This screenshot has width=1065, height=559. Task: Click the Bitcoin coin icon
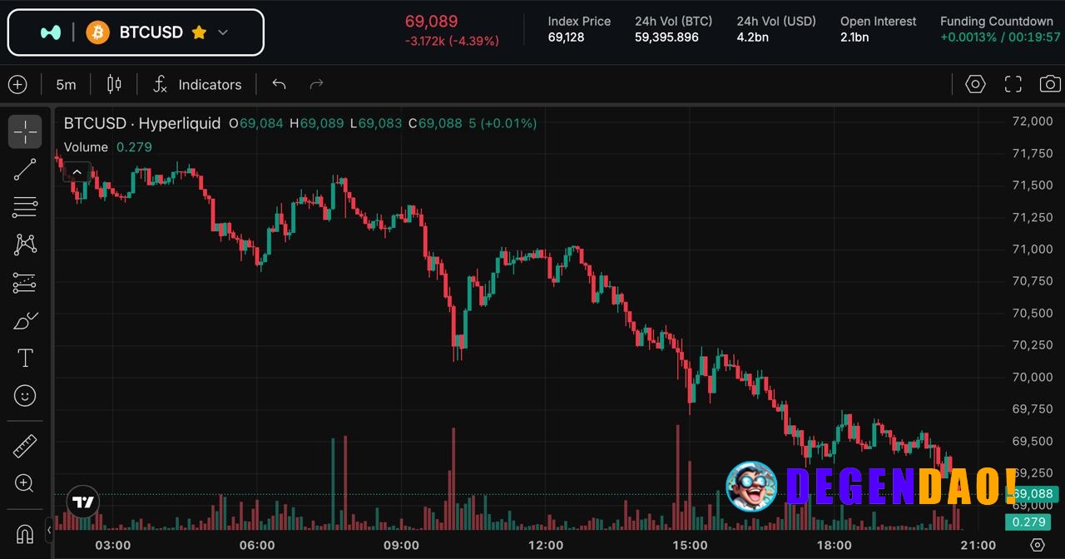click(x=97, y=32)
